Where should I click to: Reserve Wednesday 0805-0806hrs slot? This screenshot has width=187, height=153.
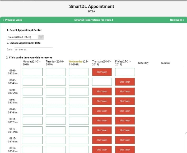(x=79, y=92)
